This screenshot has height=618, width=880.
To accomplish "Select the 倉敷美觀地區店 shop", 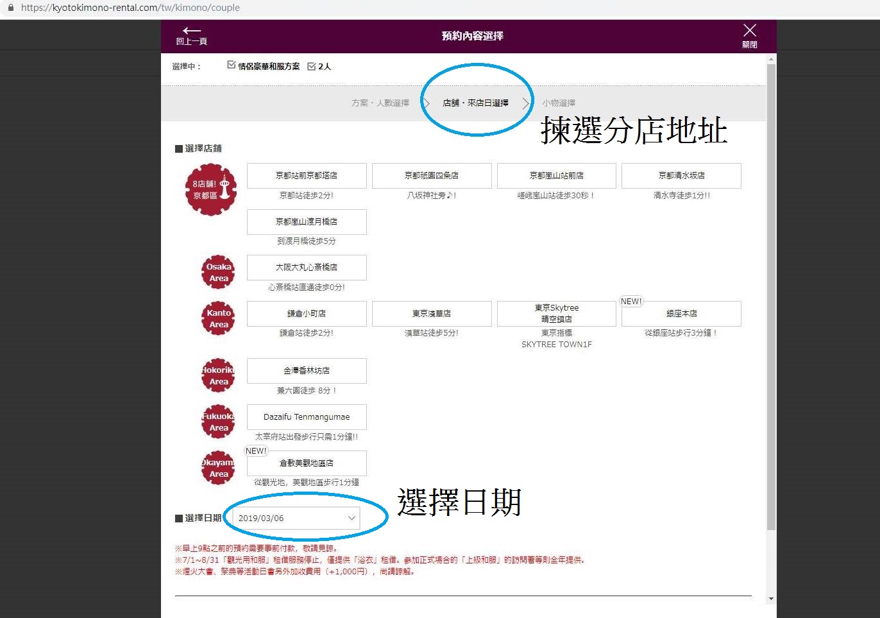I will [x=307, y=463].
